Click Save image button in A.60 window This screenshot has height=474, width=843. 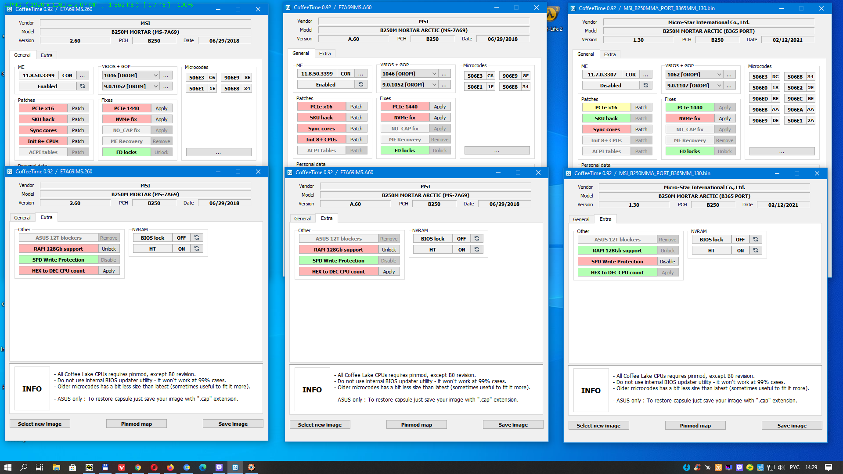[x=513, y=425]
